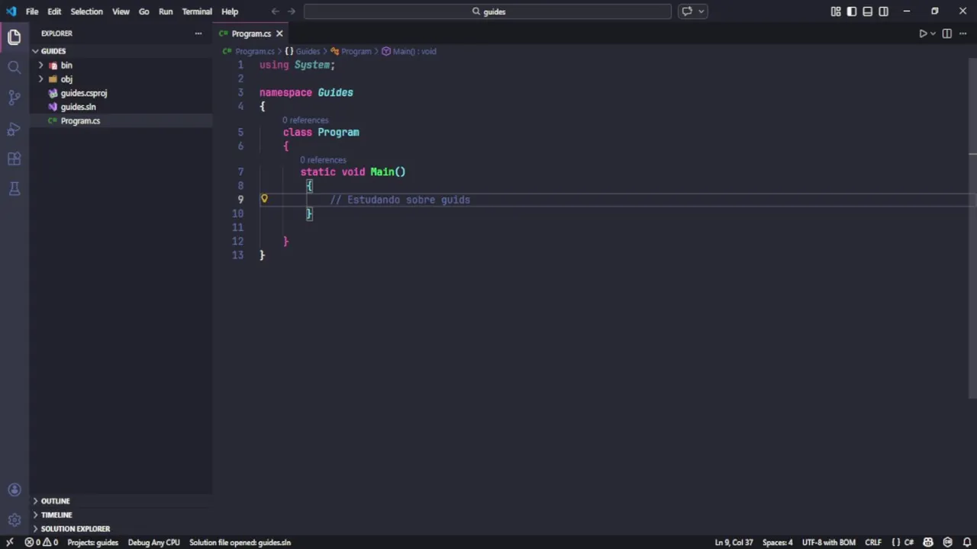
Task: Click the Debug Any CPU configuration
Action: click(153, 542)
